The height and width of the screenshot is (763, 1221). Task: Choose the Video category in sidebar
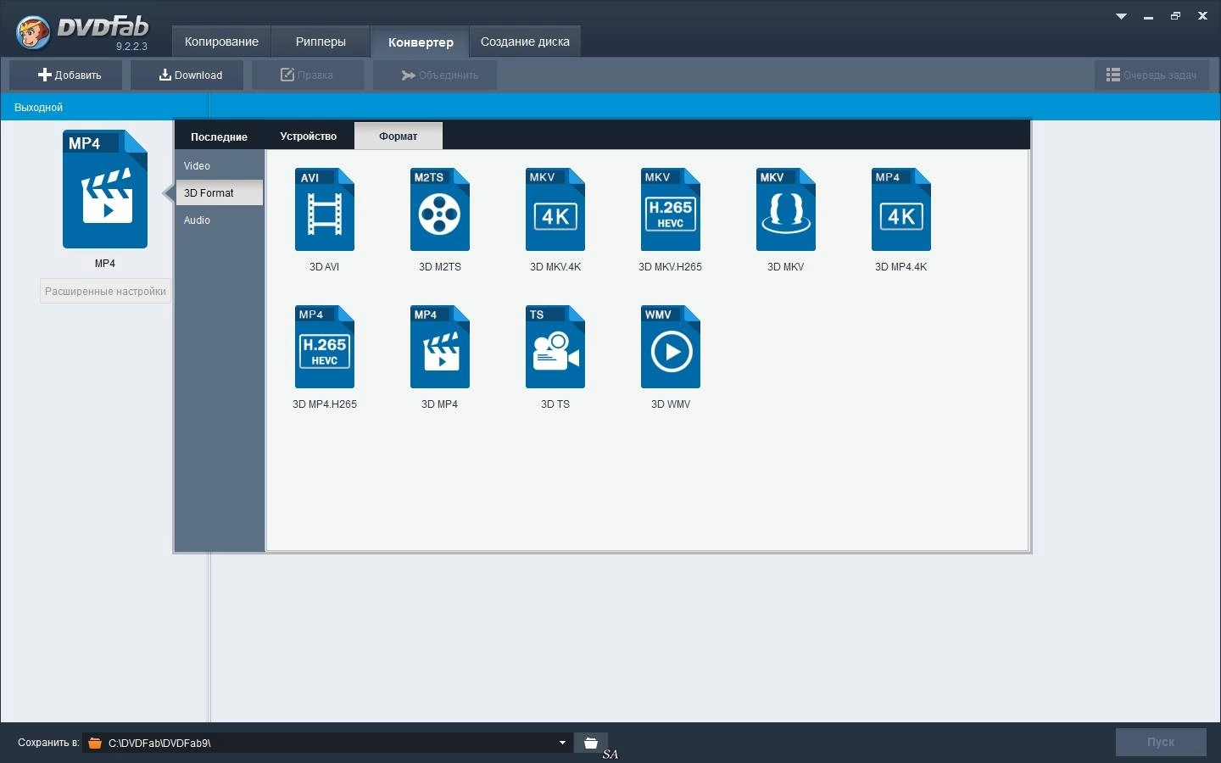[220, 166]
